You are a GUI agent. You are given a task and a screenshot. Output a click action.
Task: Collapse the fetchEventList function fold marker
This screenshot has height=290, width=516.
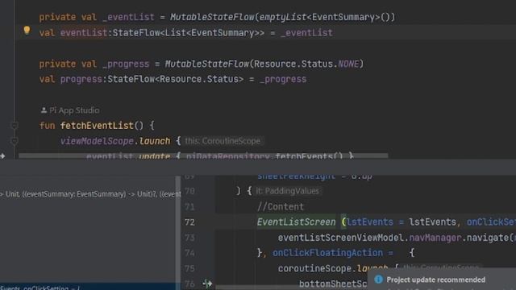[x=15, y=126]
